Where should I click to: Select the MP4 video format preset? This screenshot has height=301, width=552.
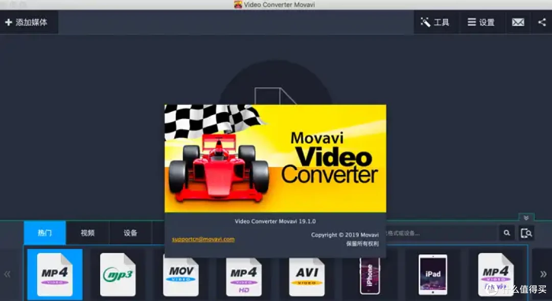click(x=55, y=274)
